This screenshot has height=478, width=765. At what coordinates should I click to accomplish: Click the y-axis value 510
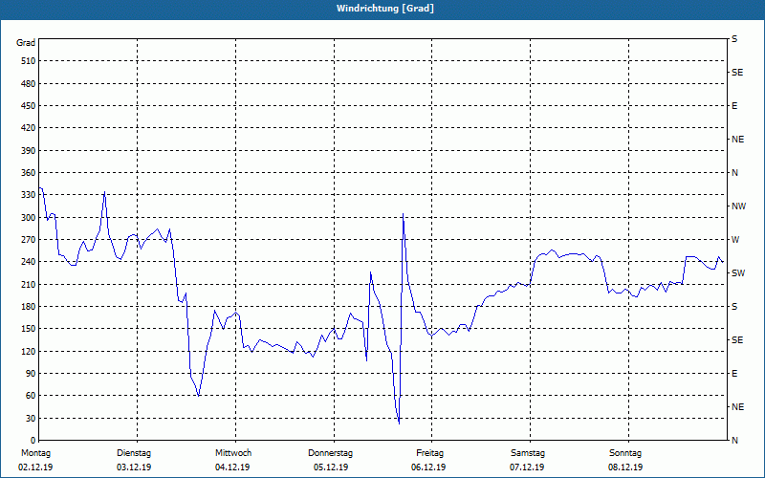tap(29, 61)
